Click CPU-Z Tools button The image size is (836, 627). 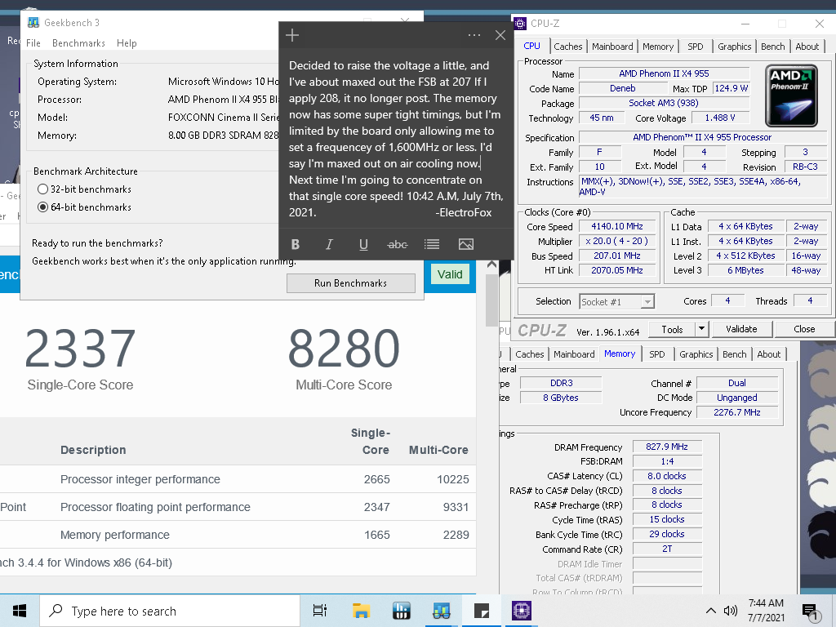(672, 330)
